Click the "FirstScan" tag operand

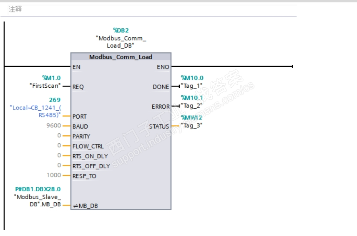pos(45,86)
